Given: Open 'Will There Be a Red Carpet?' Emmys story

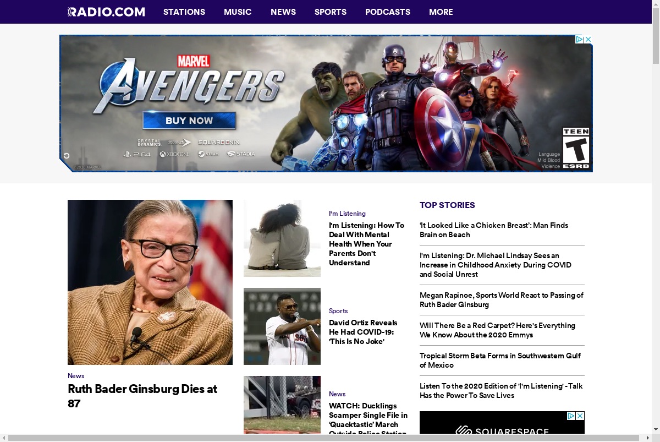Looking at the screenshot, I should 497,330.
